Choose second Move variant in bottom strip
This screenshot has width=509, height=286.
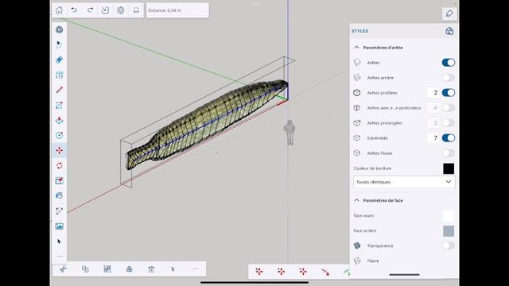click(281, 272)
